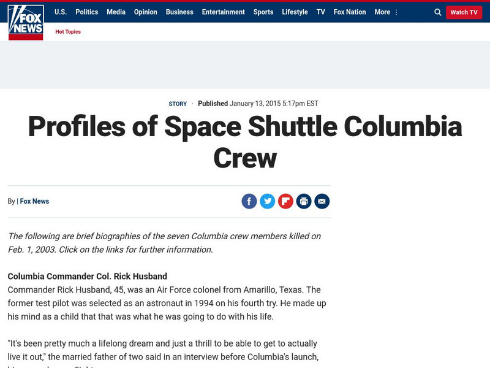Go to the Entertainment section
The image size is (490, 368).
click(x=224, y=12)
